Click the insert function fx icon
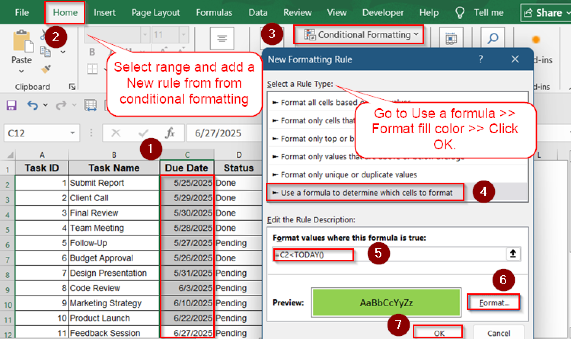Image resolution: width=571 pixels, height=339 pixels. click(x=170, y=133)
